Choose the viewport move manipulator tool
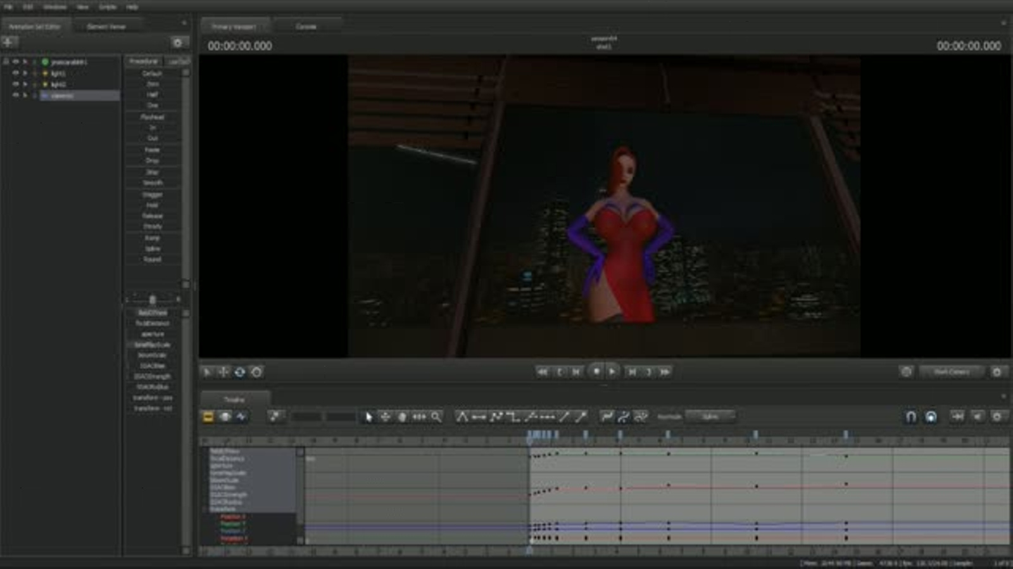 (223, 372)
